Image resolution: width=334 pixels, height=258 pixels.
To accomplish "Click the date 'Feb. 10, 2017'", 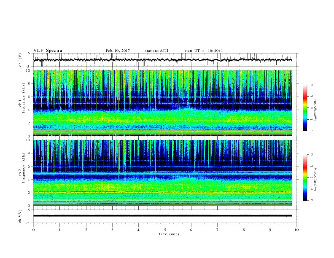I will click(x=118, y=51).
